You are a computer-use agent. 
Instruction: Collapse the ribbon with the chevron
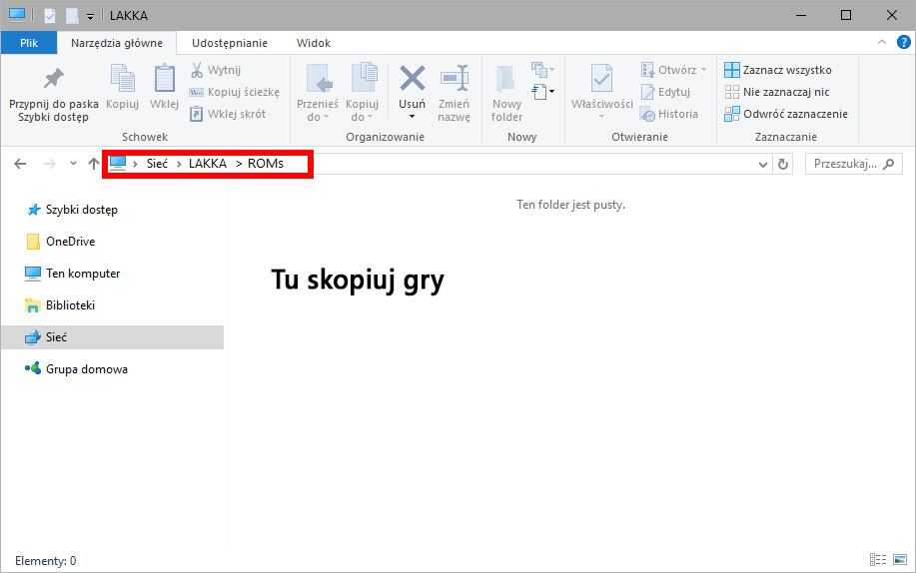(882, 43)
